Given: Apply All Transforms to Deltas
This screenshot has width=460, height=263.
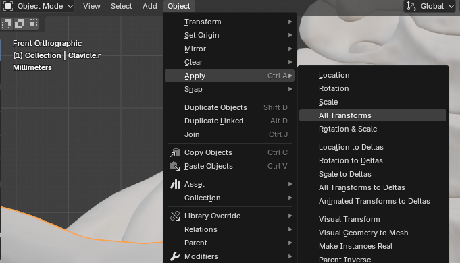Looking at the screenshot, I should tap(373, 187).
